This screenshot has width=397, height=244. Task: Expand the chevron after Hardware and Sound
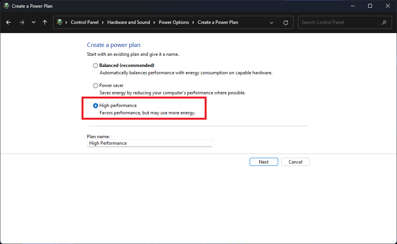[155, 22]
